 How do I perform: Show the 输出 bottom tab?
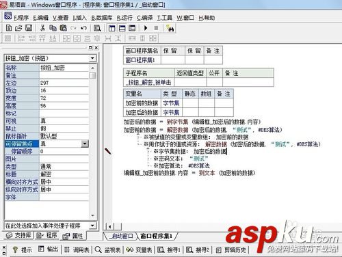tap(48, 249)
